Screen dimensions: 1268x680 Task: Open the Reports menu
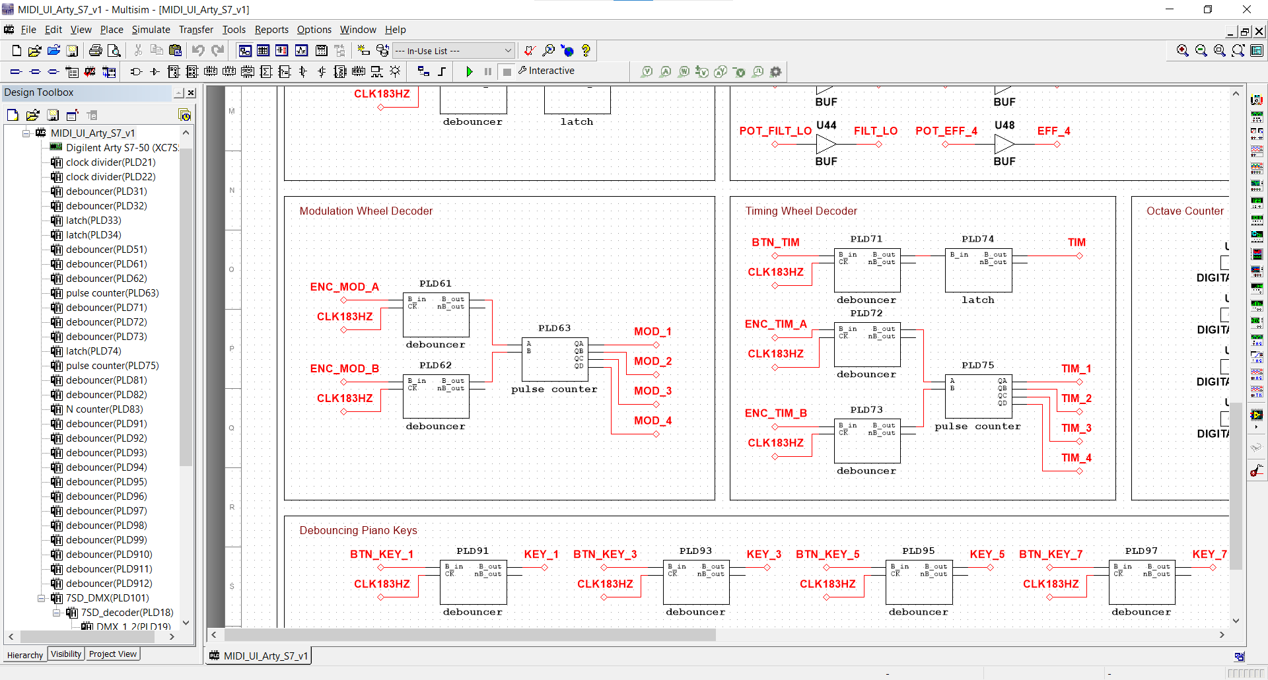[271, 30]
